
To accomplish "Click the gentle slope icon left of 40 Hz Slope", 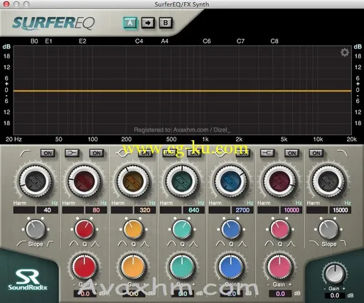I will pyautogui.click(x=21, y=243).
